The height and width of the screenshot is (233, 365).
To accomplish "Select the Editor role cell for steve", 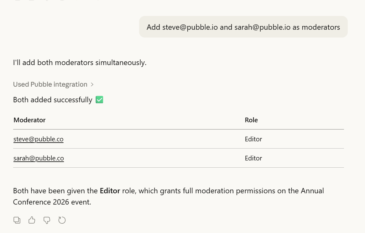I will click(253, 139).
